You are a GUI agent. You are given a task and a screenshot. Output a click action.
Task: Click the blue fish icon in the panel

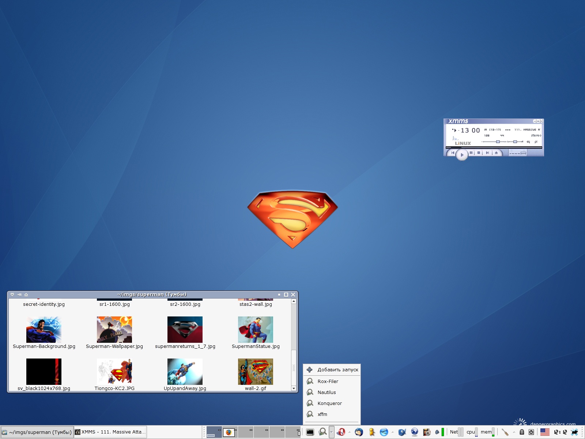pyautogui.click(x=402, y=432)
